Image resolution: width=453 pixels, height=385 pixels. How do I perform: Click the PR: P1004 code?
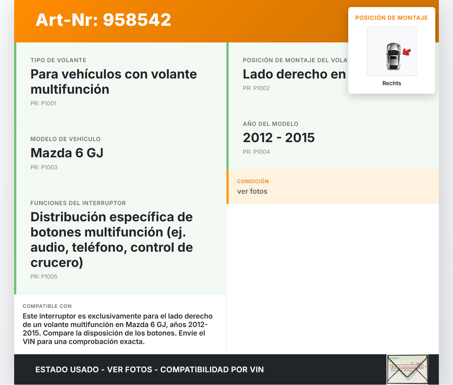(256, 152)
